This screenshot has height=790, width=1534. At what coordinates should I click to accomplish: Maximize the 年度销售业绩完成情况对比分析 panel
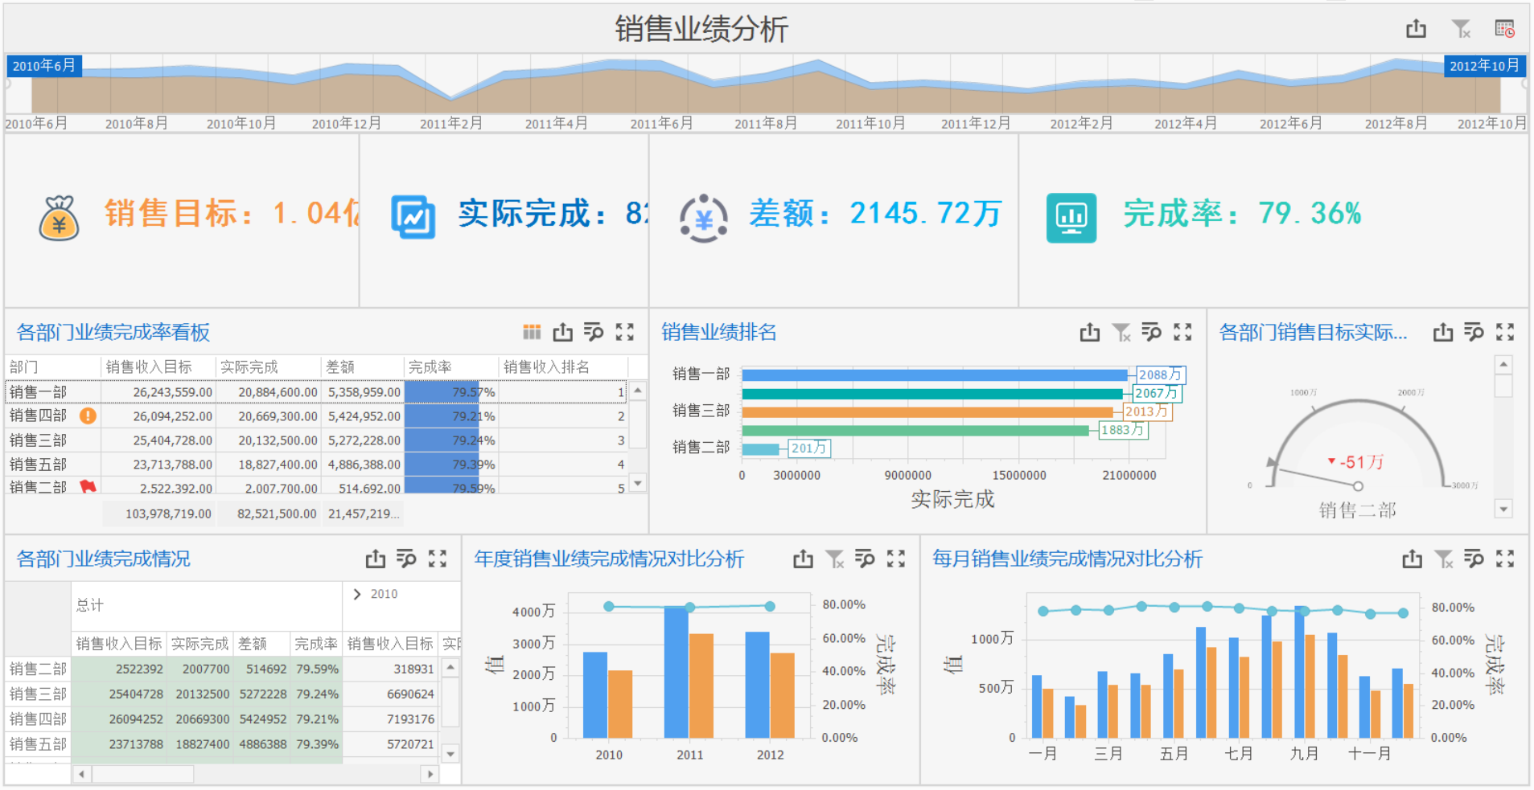click(x=896, y=559)
